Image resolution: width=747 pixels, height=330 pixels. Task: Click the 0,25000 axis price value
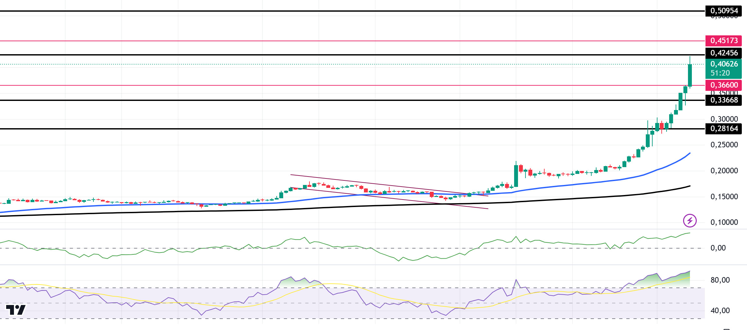[724, 145]
